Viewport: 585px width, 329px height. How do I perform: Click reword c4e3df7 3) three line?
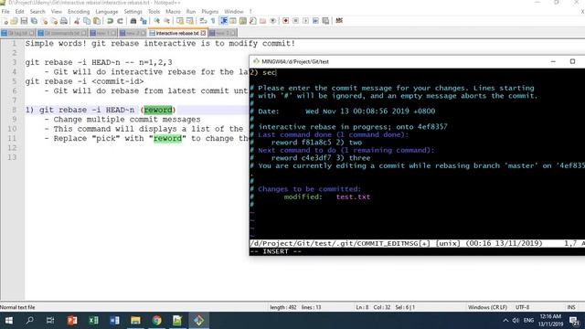pyautogui.click(x=321, y=158)
